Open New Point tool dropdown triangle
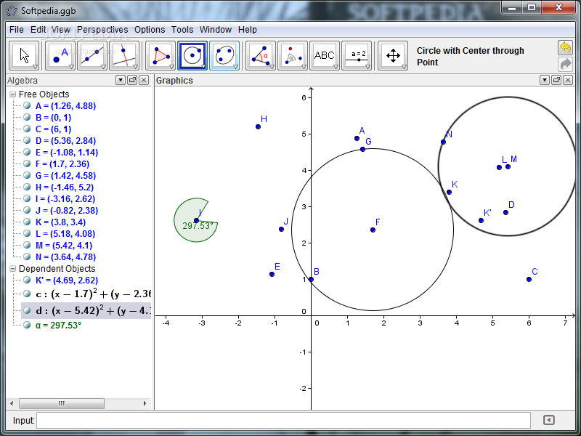Image resolution: width=581 pixels, height=436 pixels. coord(71,67)
